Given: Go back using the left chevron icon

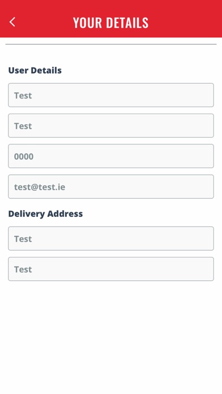Looking at the screenshot, I should tap(12, 22).
